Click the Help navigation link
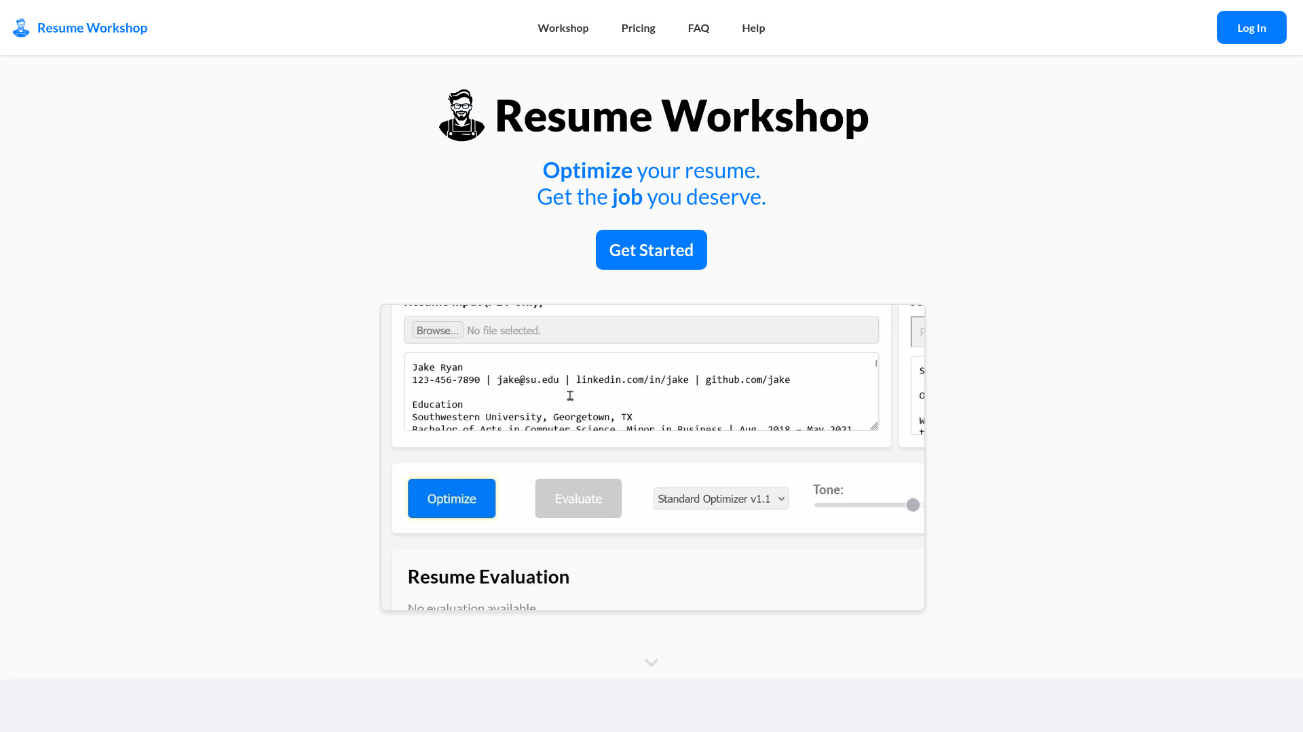The image size is (1303, 732). pyautogui.click(x=753, y=27)
